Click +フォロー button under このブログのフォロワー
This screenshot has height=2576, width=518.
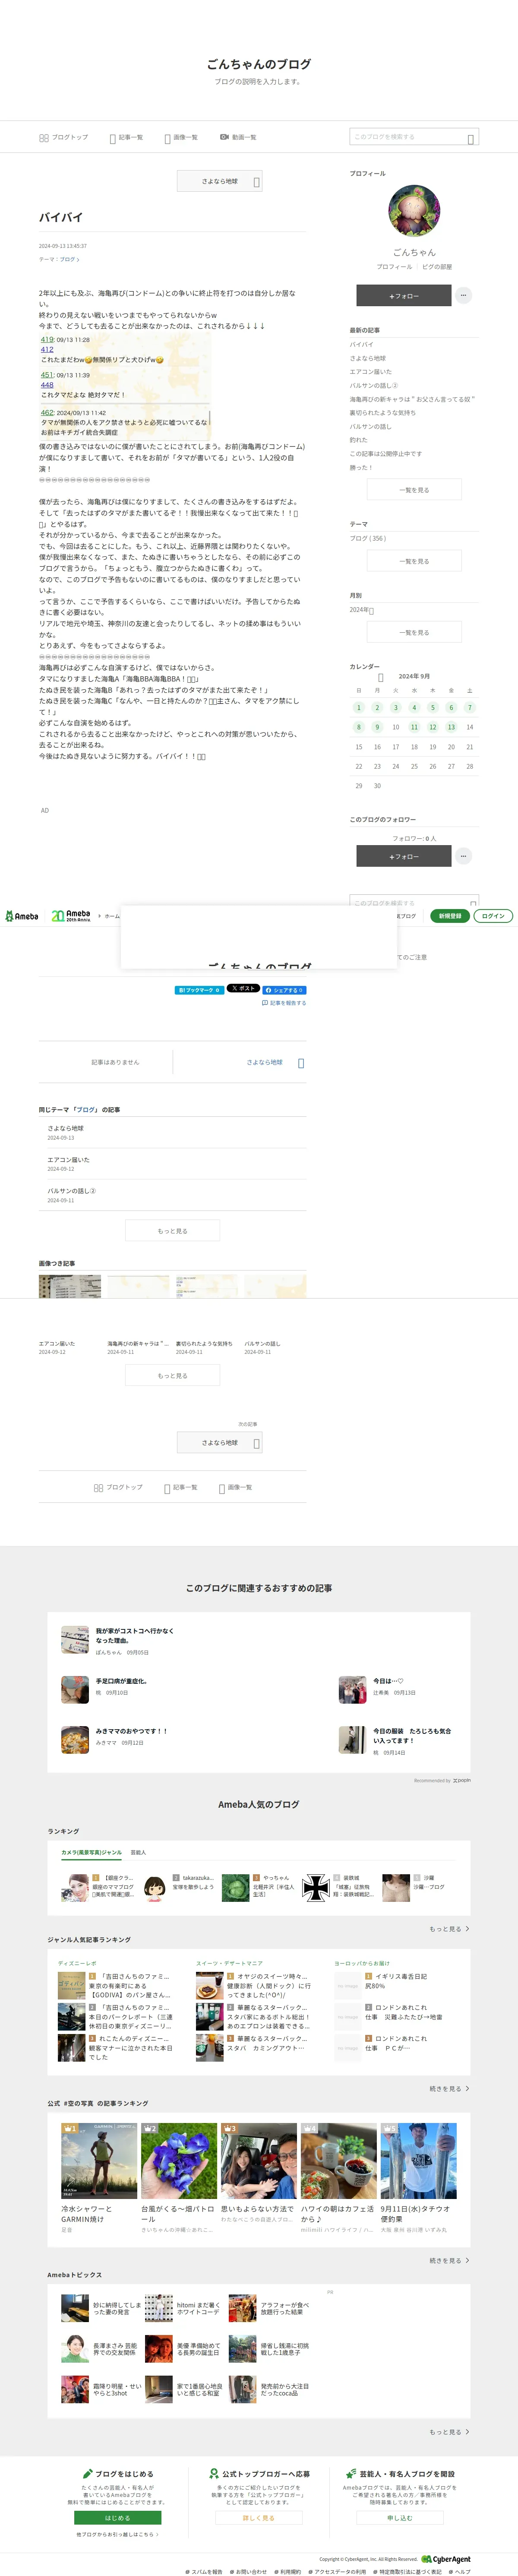[404, 856]
